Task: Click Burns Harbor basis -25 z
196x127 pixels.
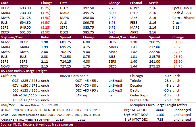Action: pos(167,100)
